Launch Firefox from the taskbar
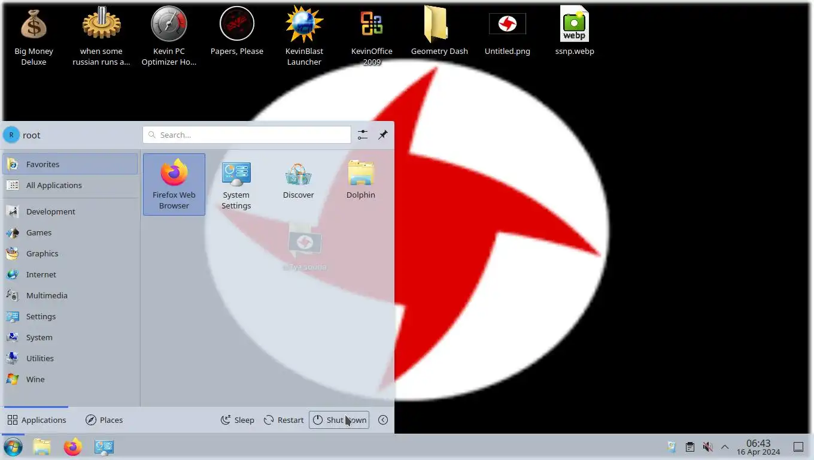 pos(73,447)
